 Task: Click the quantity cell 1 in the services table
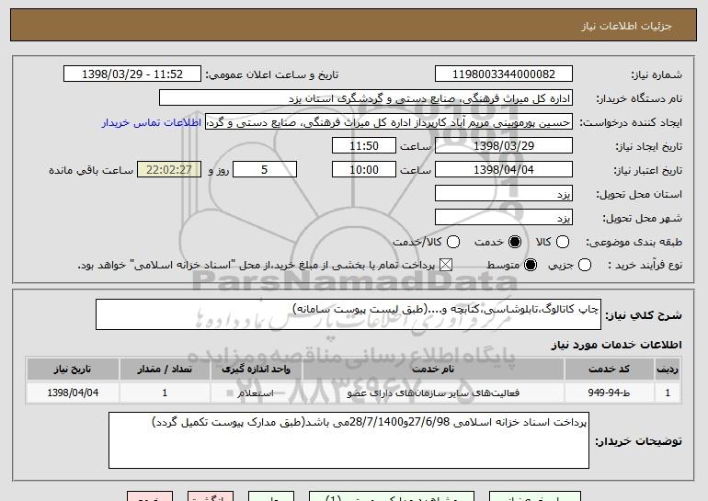[165, 393]
